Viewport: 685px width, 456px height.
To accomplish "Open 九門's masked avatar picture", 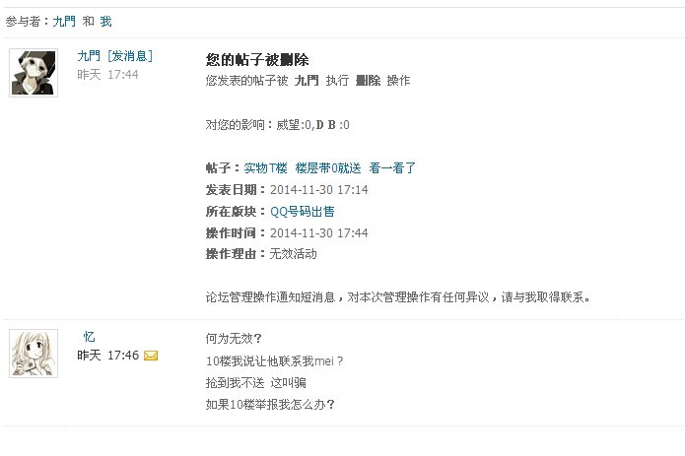I will coord(34,73).
